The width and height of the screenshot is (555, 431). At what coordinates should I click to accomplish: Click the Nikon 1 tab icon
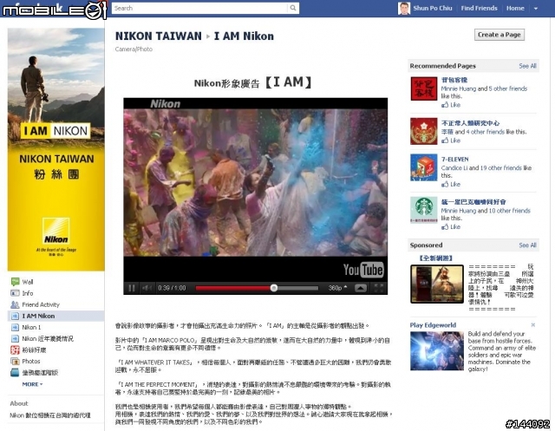(16, 327)
